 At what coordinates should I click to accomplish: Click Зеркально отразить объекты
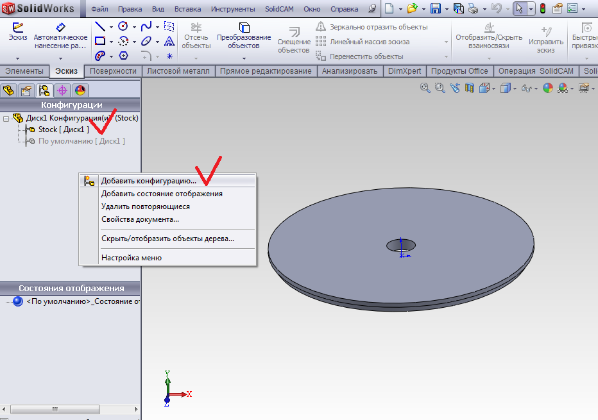coord(372,27)
